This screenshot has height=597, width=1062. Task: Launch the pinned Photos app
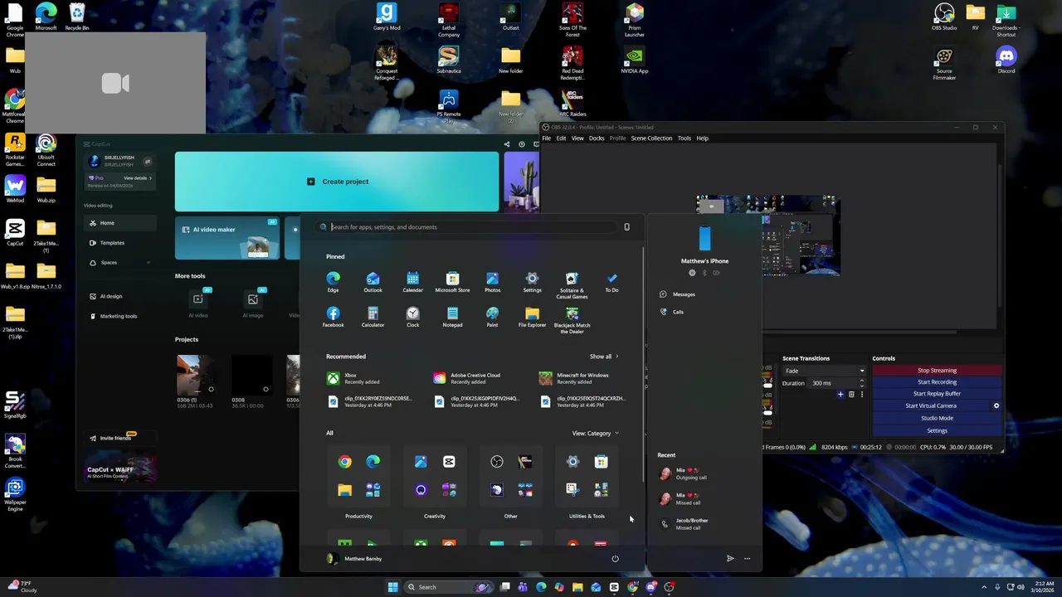(x=492, y=282)
